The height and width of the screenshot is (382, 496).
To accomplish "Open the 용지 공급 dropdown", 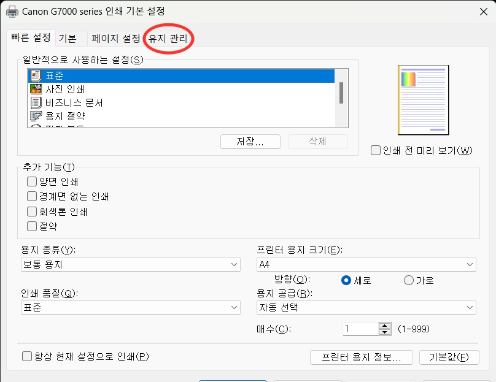I will tap(366, 307).
